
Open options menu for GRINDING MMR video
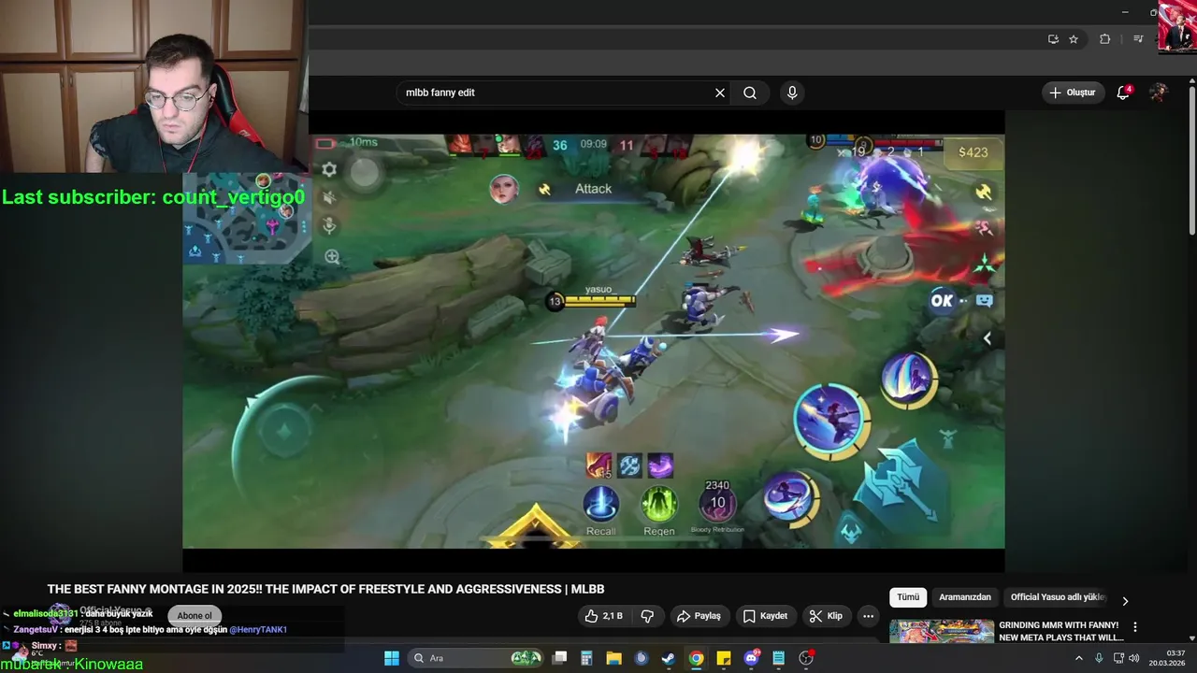(1135, 627)
